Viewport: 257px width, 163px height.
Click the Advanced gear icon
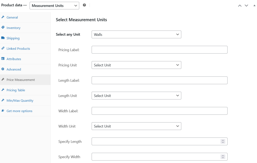click(x=3, y=69)
